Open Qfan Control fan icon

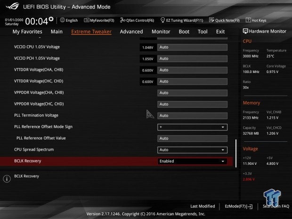[x=122, y=20]
